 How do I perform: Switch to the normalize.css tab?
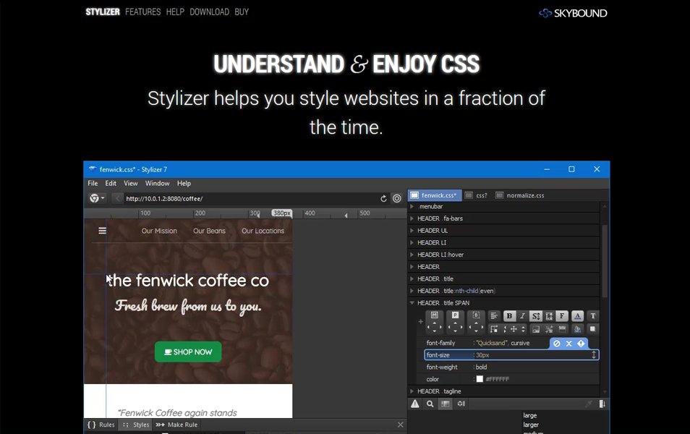(520, 195)
